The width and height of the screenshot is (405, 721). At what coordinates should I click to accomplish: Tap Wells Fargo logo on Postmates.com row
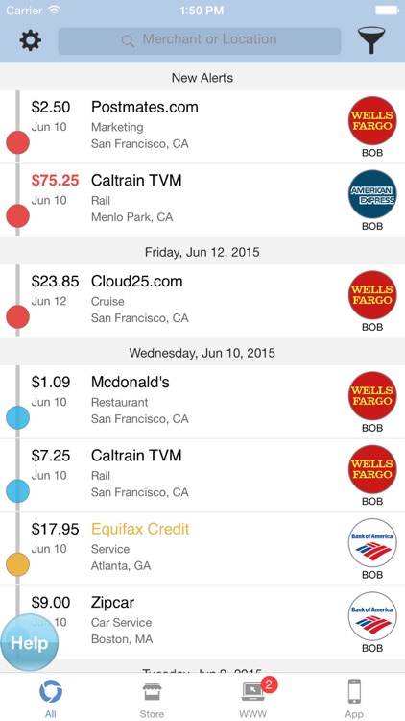372,120
